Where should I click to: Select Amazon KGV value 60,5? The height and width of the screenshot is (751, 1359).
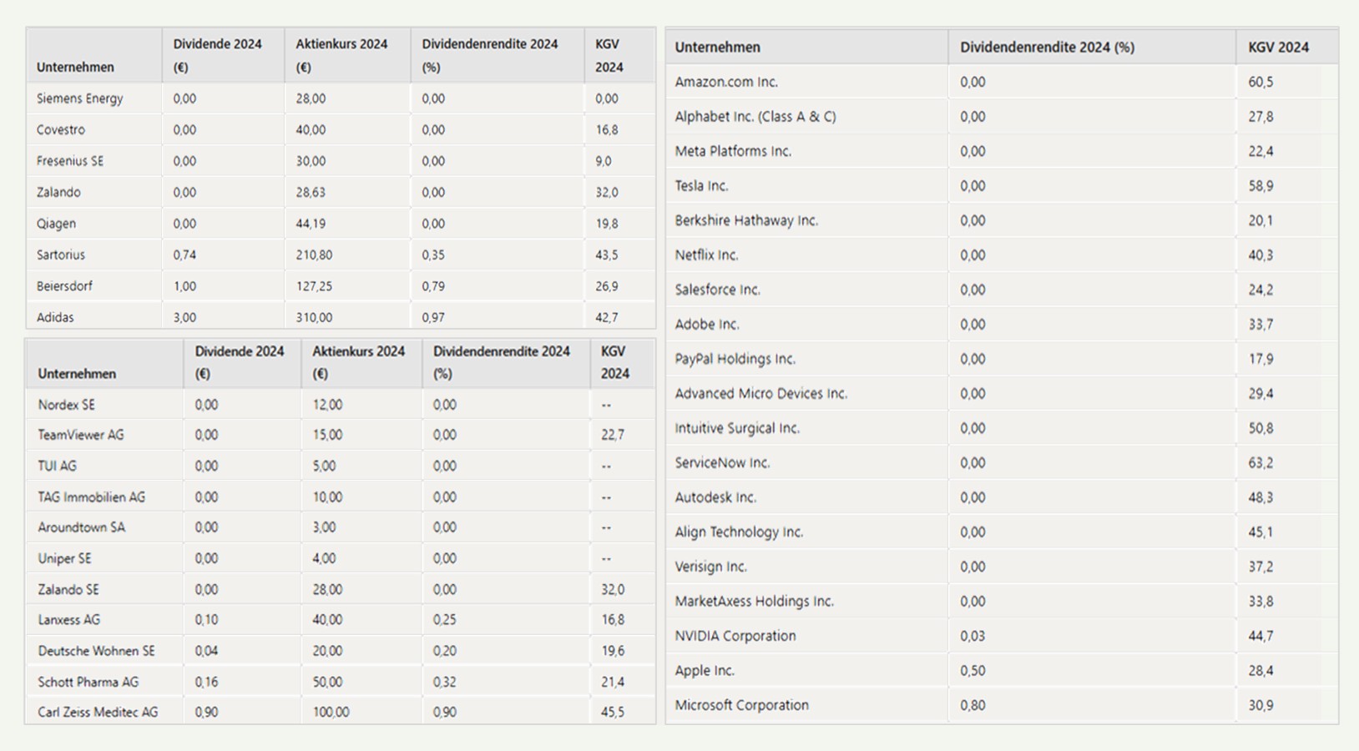tap(1260, 82)
